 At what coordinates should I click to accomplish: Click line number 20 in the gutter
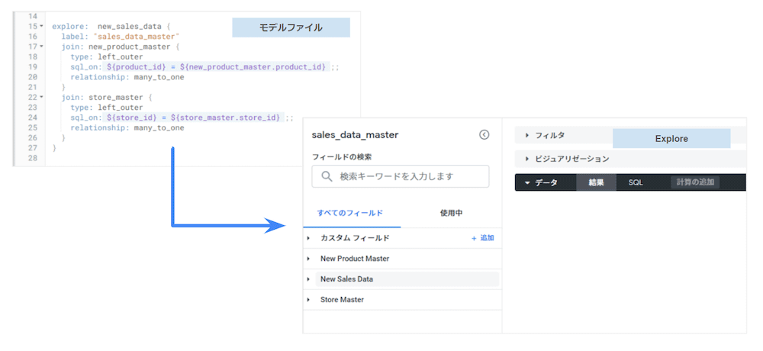33,77
